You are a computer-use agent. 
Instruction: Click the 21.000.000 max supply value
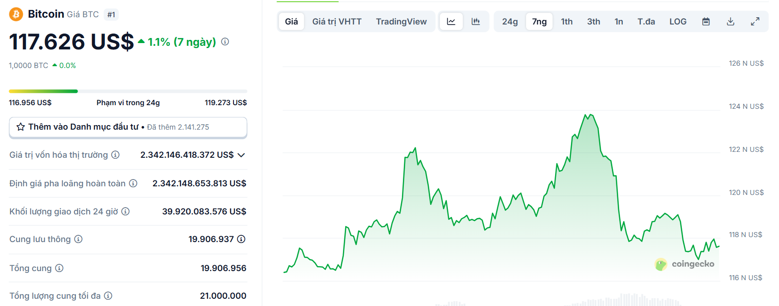223,296
